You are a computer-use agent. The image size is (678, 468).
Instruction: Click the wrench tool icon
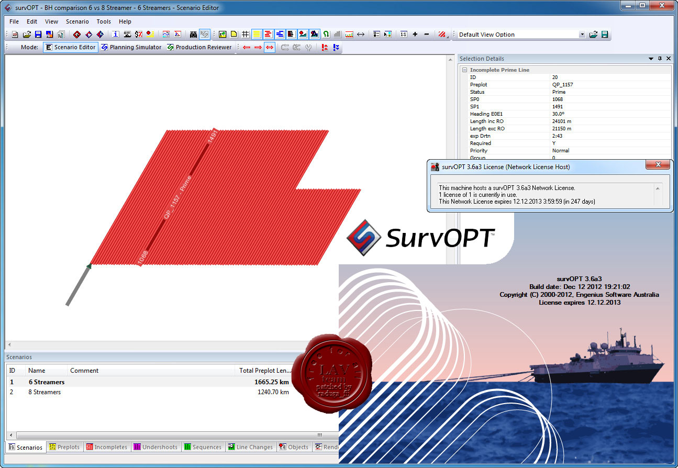[x=308, y=47]
